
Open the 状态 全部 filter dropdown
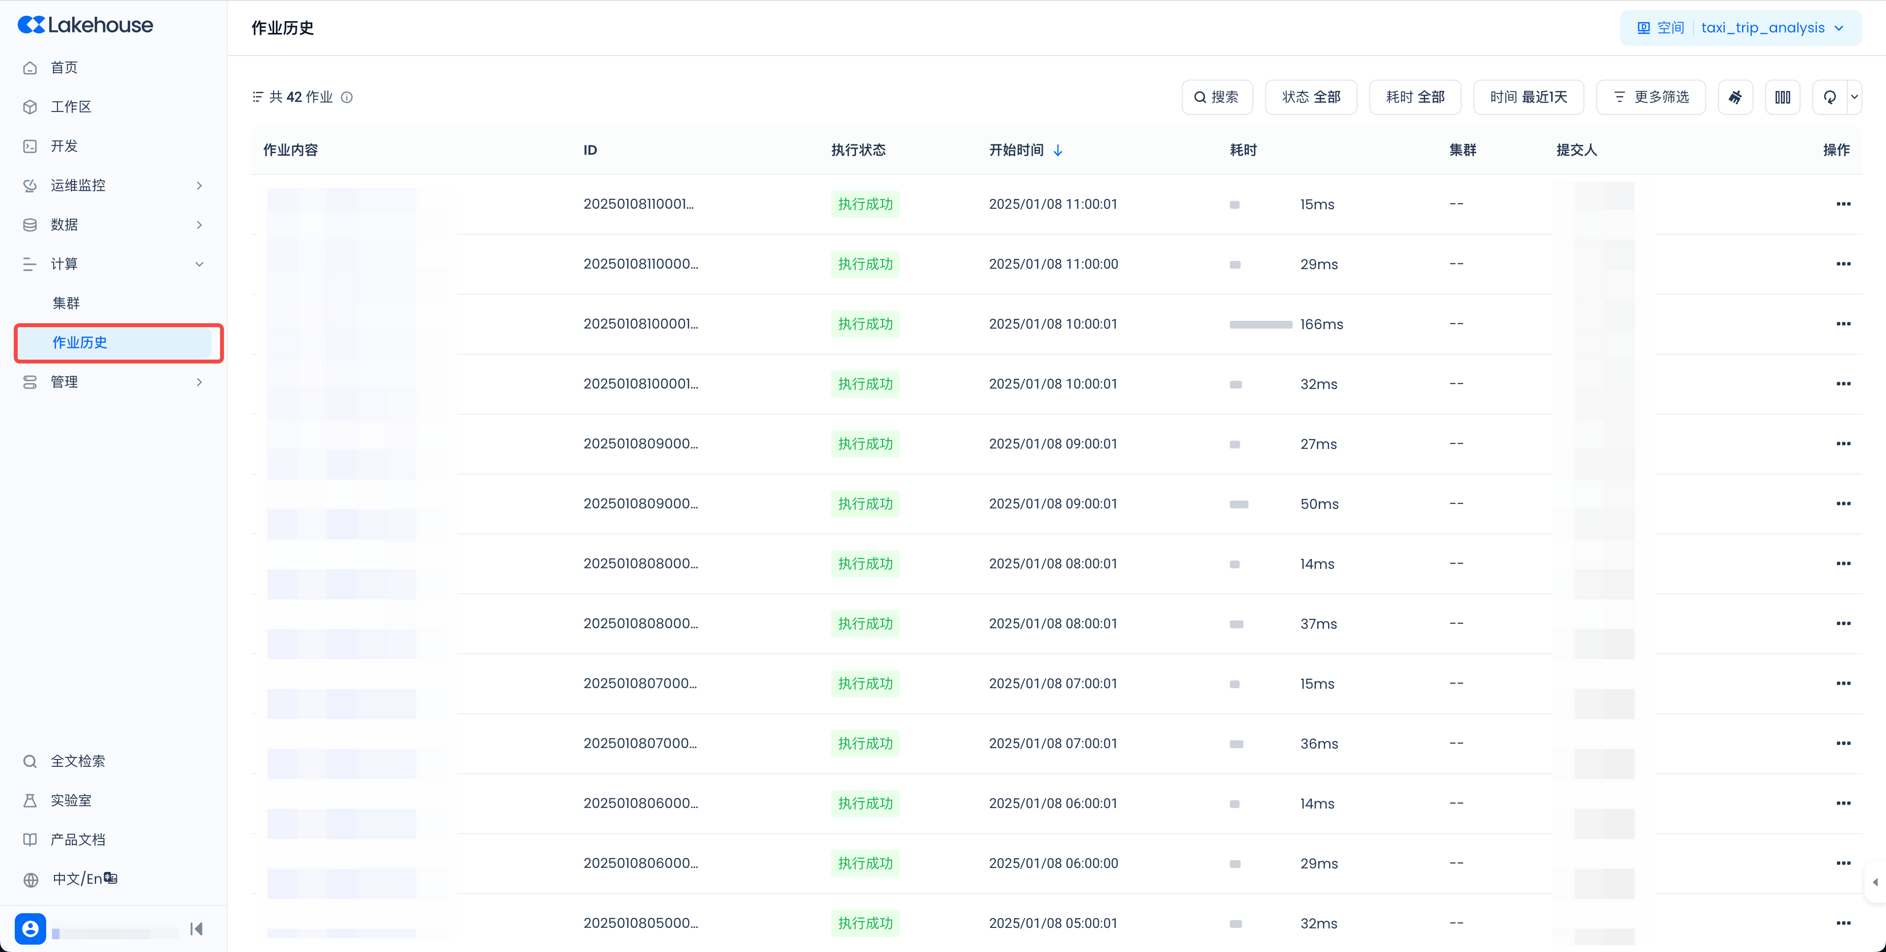[1310, 97]
